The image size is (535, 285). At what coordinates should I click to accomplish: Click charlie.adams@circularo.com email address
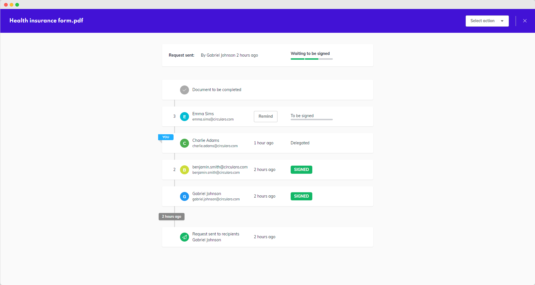[215, 146]
